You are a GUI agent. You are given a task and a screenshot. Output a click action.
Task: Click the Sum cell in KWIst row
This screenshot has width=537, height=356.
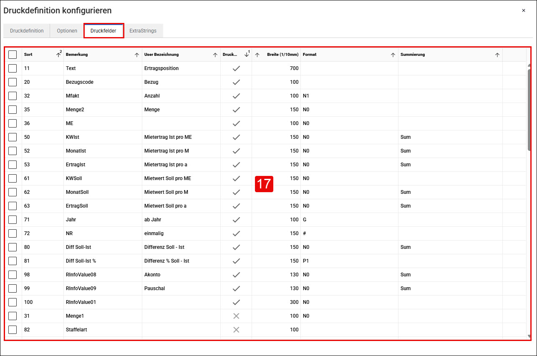pos(450,137)
